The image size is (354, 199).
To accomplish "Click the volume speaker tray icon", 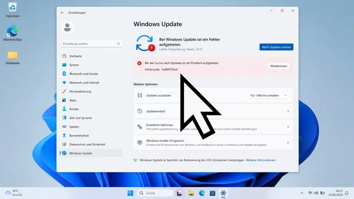I will [x=316, y=193].
